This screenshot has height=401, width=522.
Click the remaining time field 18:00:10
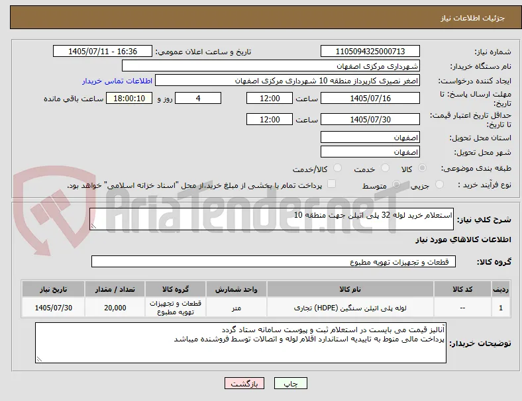click(129, 98)
